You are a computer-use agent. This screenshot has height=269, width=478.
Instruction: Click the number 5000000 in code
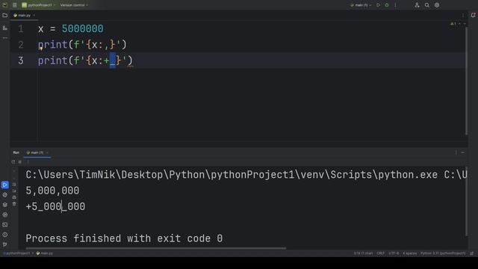pos(83,29)
